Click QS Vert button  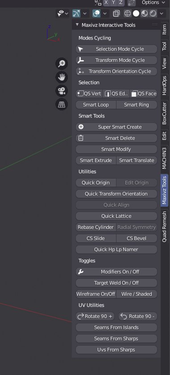[89, 94]
